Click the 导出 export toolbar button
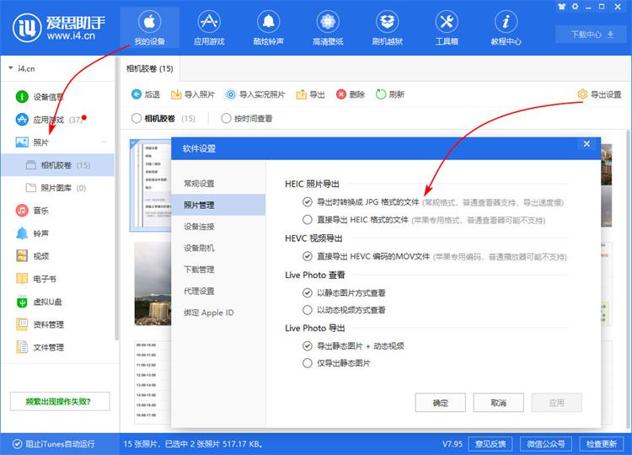The image size is (632, 455). click(x=310, y=94)
